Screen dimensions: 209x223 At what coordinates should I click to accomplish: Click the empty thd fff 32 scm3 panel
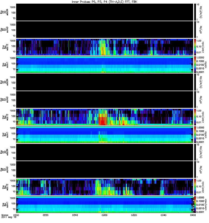(105, 100)
